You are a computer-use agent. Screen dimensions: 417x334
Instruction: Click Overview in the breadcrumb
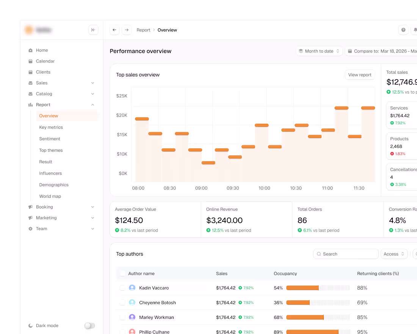[167, 30]
